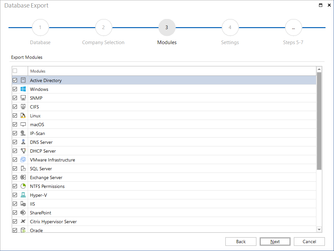Uncheck the IP-Scan module checkbox

15,133
